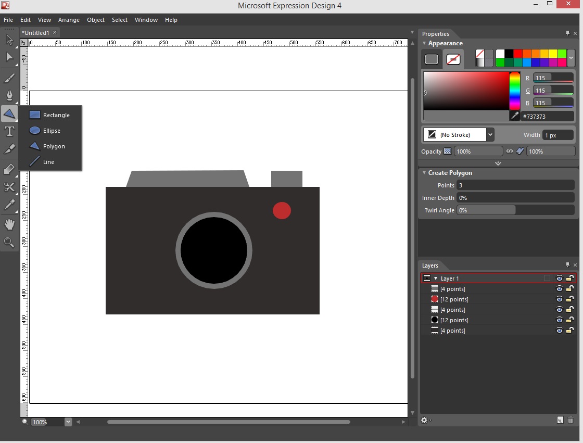Image resolution: width=583 pixels, height=443 pixels.
Task: Pick the orange color swatch
Action: click(536, 54)
